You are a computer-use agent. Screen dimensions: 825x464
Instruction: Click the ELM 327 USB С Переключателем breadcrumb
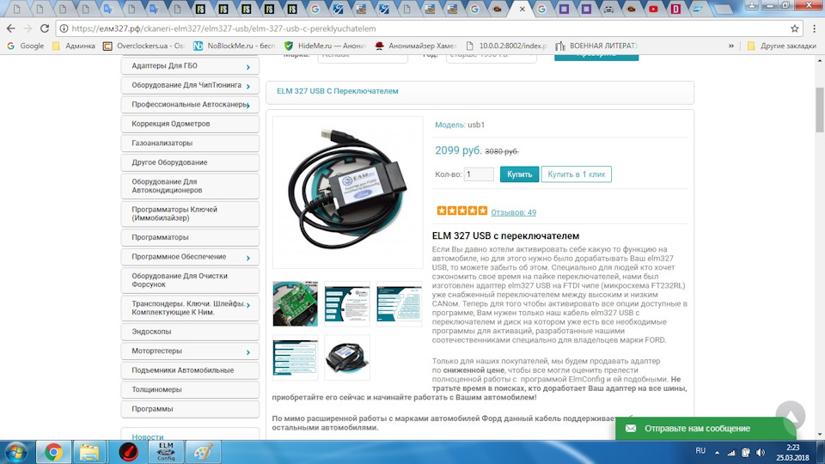(337, 91)
